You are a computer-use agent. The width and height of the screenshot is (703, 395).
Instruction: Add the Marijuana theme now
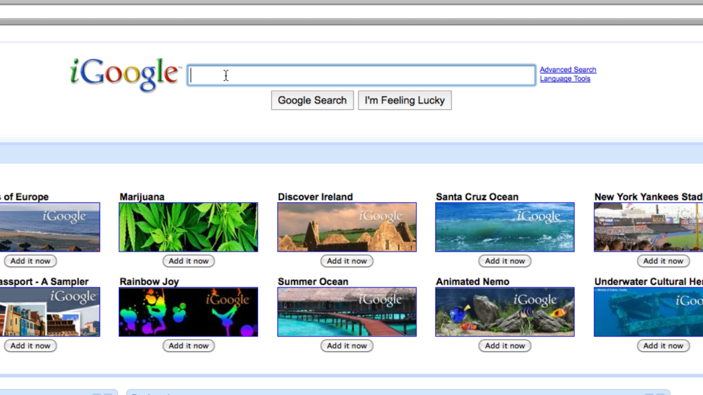tap(188, 261)
